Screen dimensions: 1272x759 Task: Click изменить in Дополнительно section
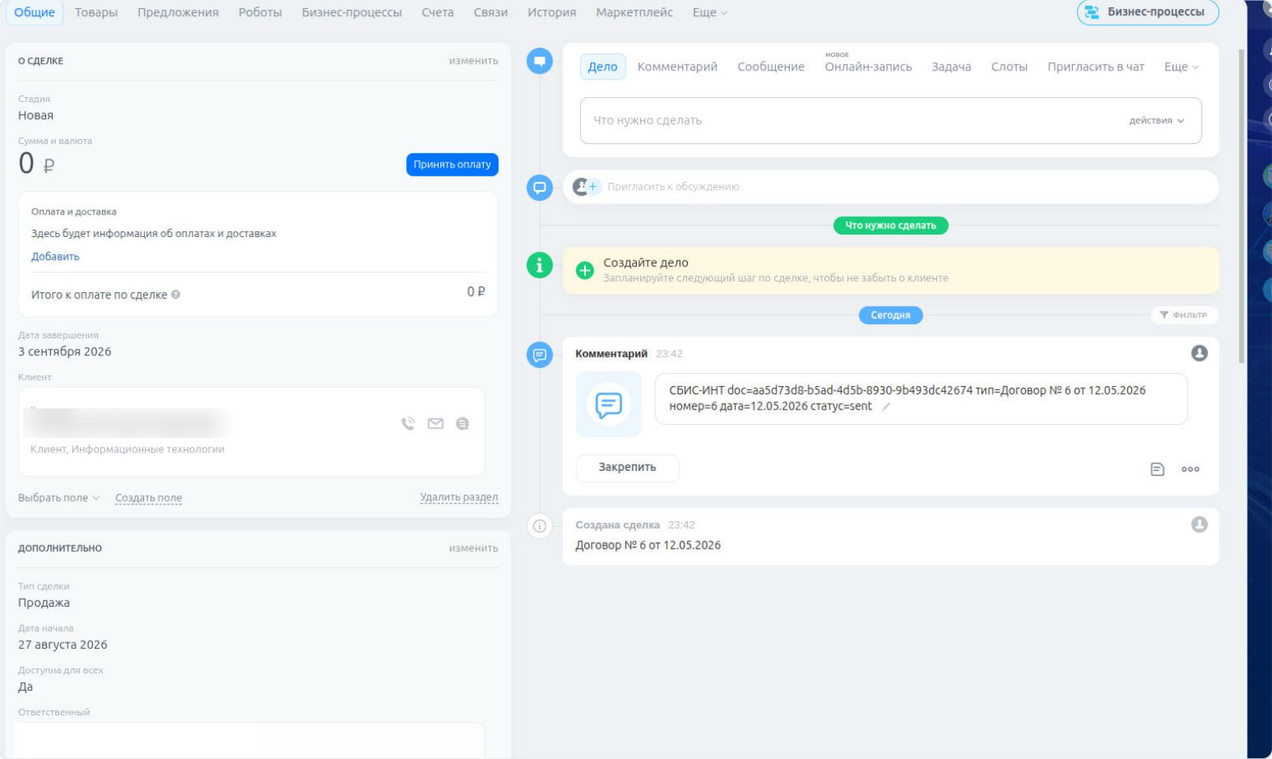coord(473,548)
